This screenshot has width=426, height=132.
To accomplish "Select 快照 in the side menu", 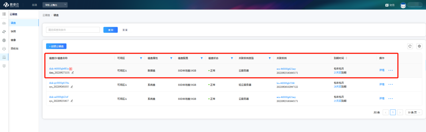I will [x=13, y=31].
